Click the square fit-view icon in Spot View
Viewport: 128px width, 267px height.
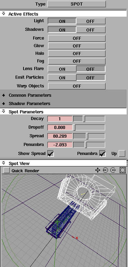pos(122,170)
